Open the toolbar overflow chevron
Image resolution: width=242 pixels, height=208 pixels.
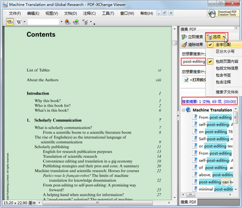click(94, 24)
